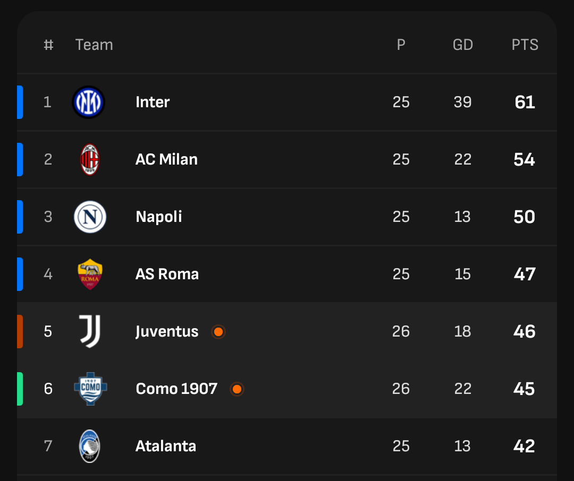
Task: Open the AC Milan team name link
Action: click(166, 159)
